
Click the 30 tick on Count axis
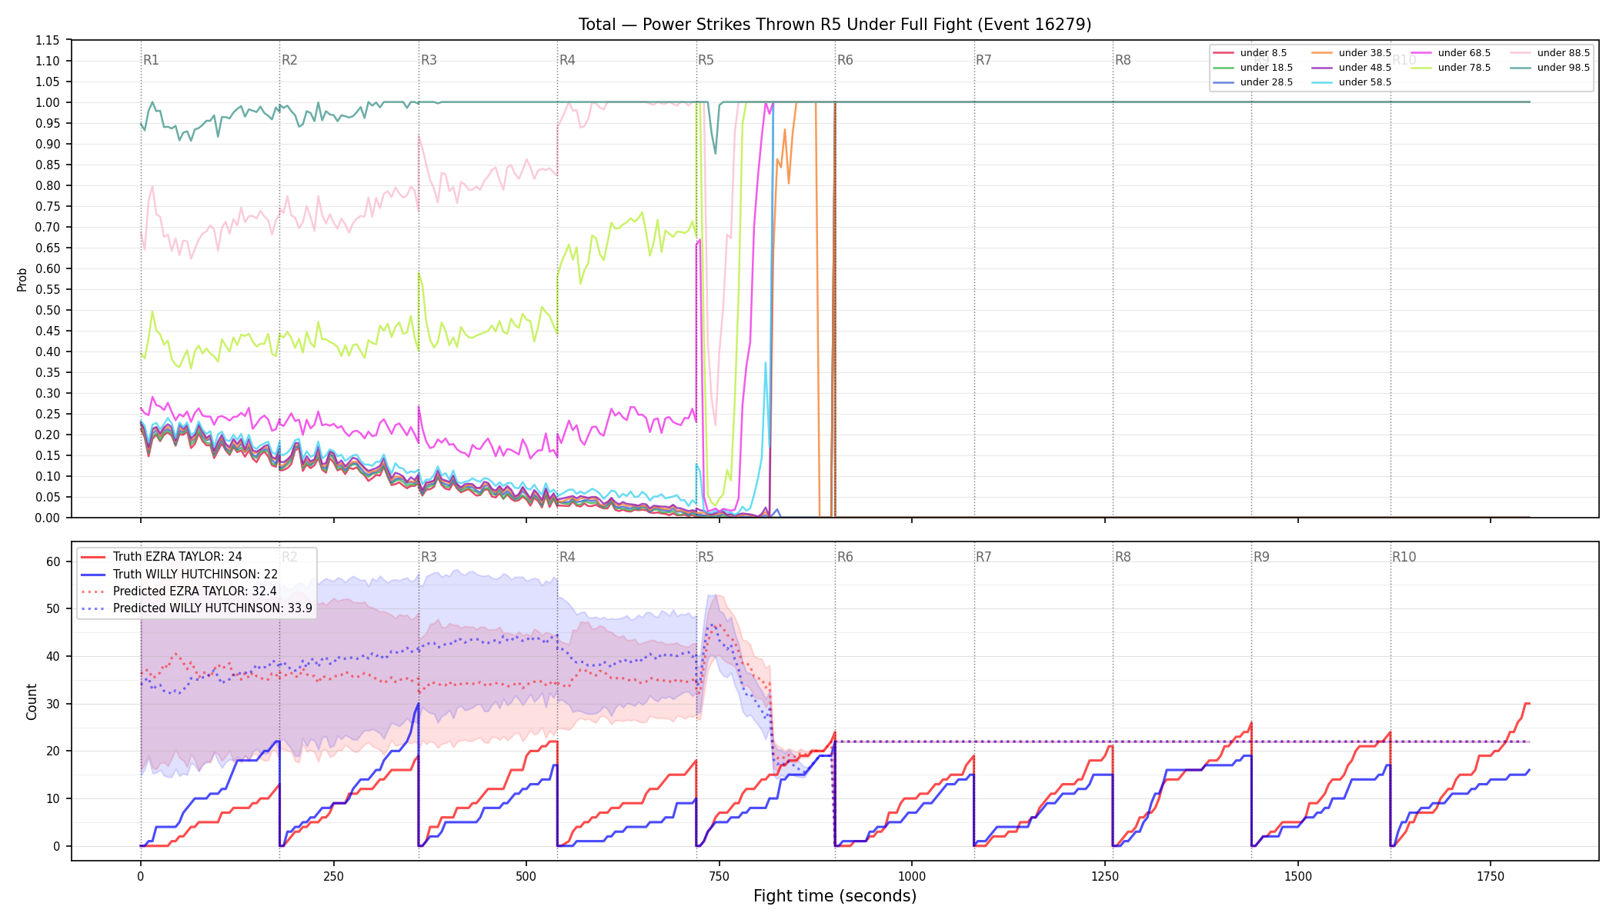pyautogui.click(x=53, y=704)
